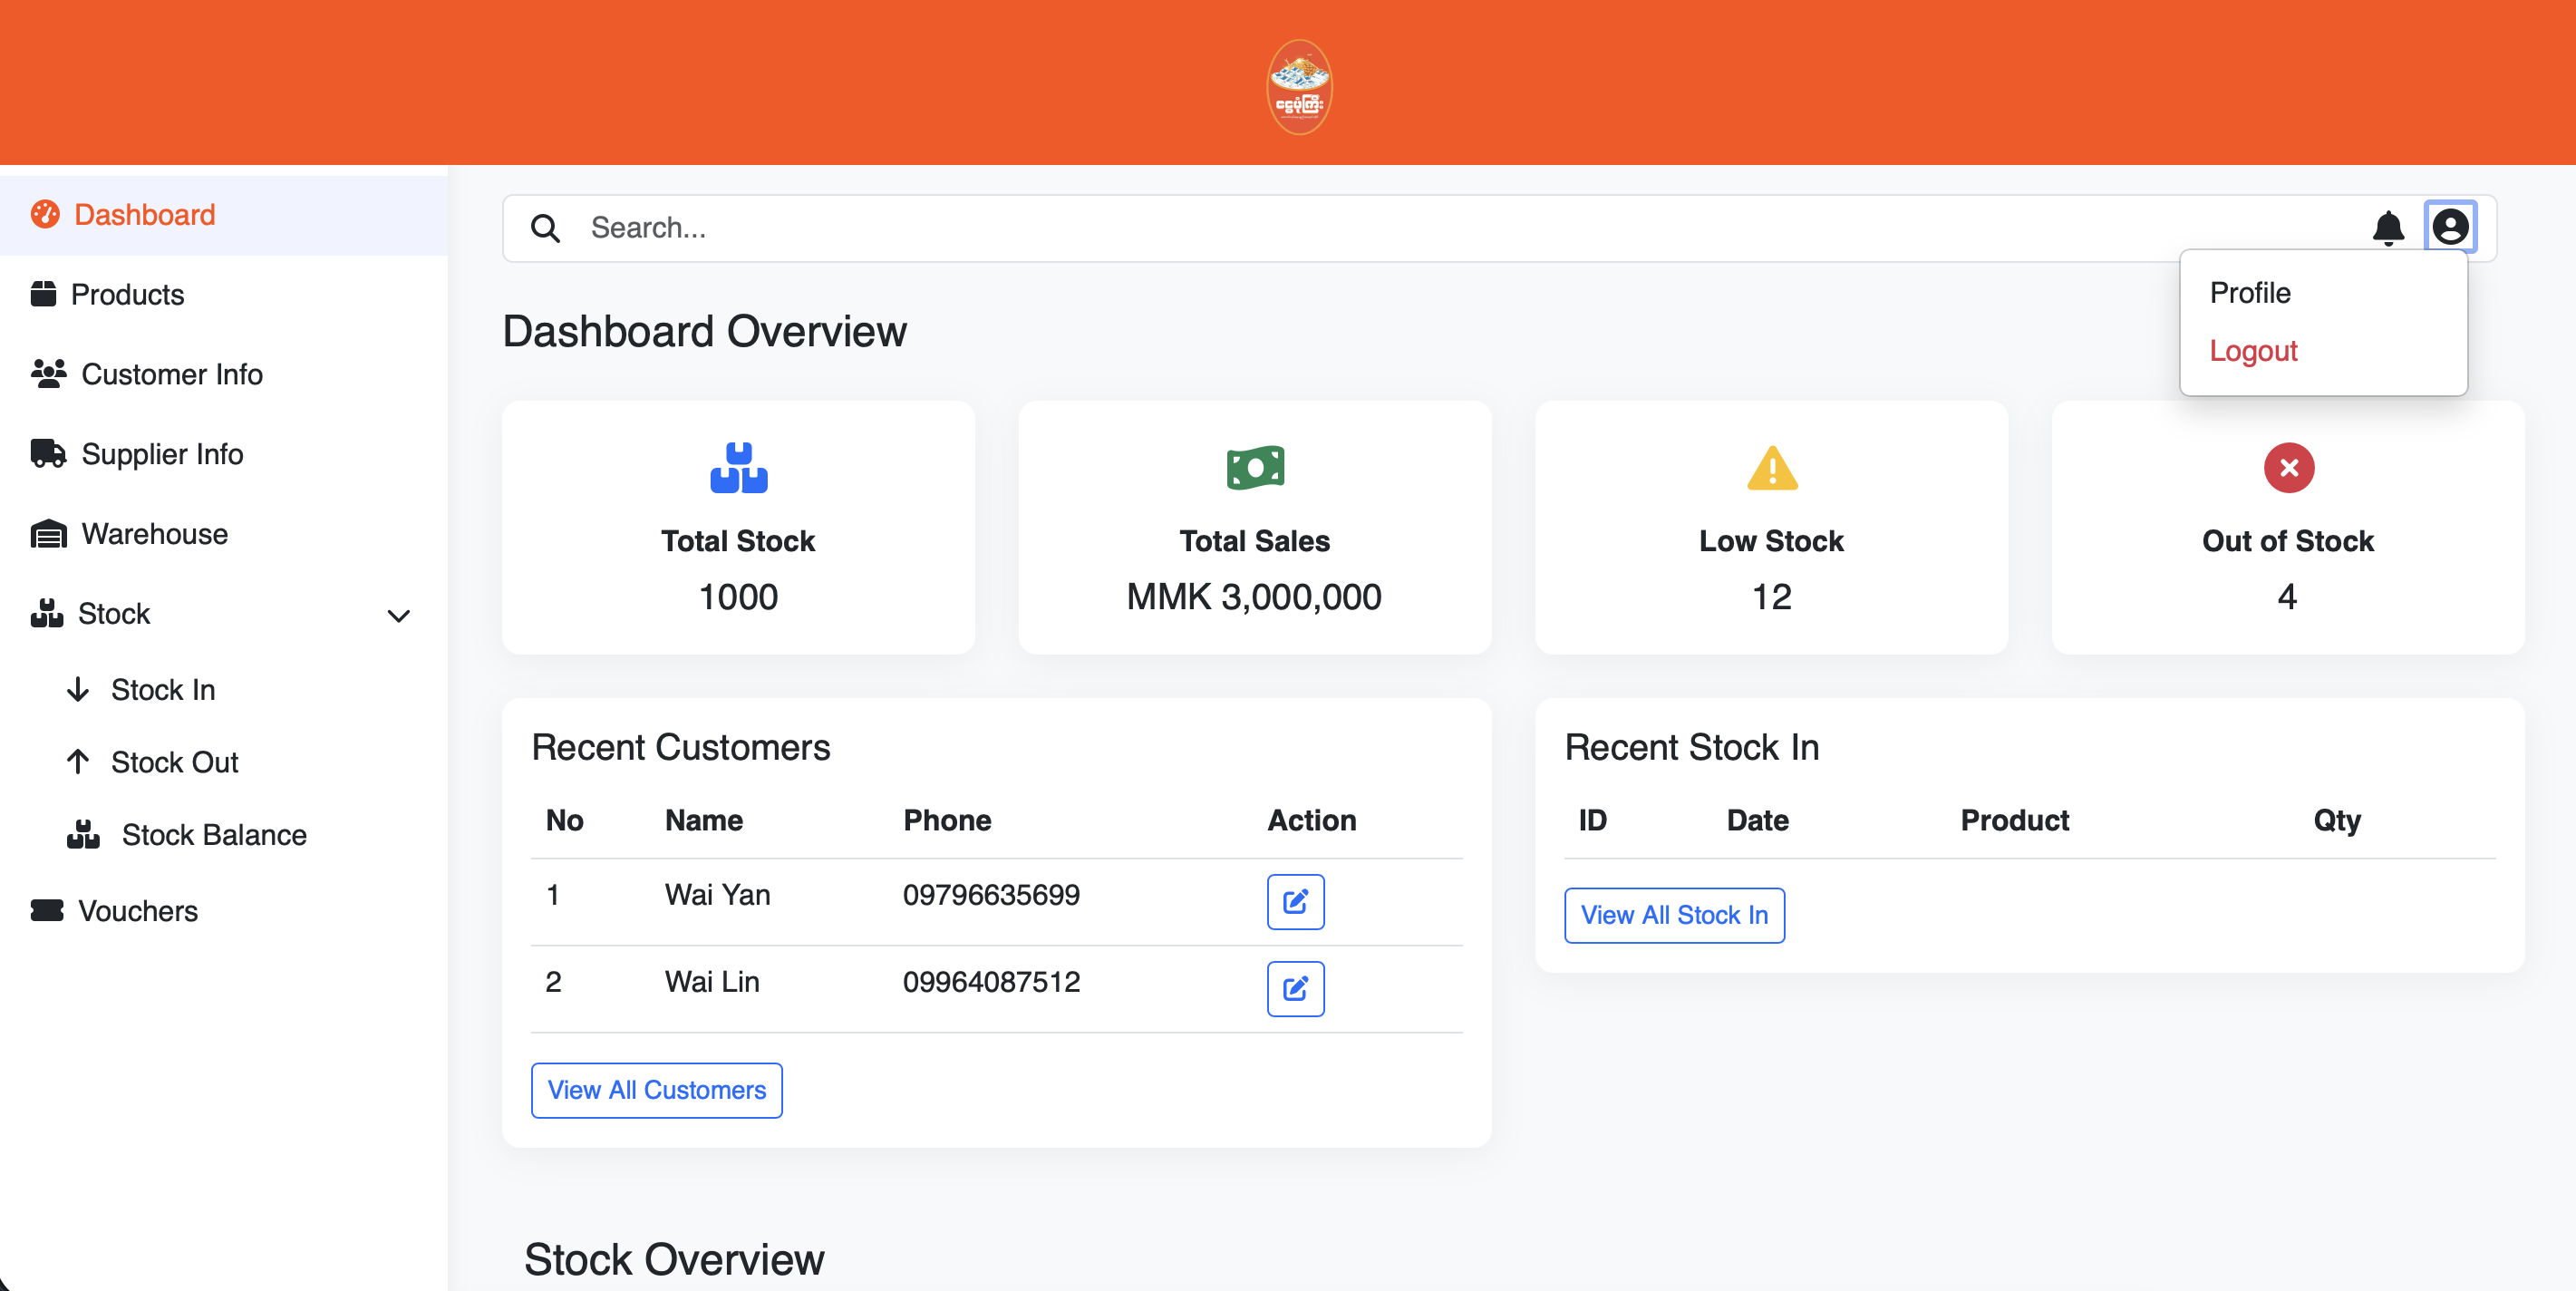This screenshot has height=1291, width=2576.
Task: Click the View All Customers button
Action: click(656, 1090)
